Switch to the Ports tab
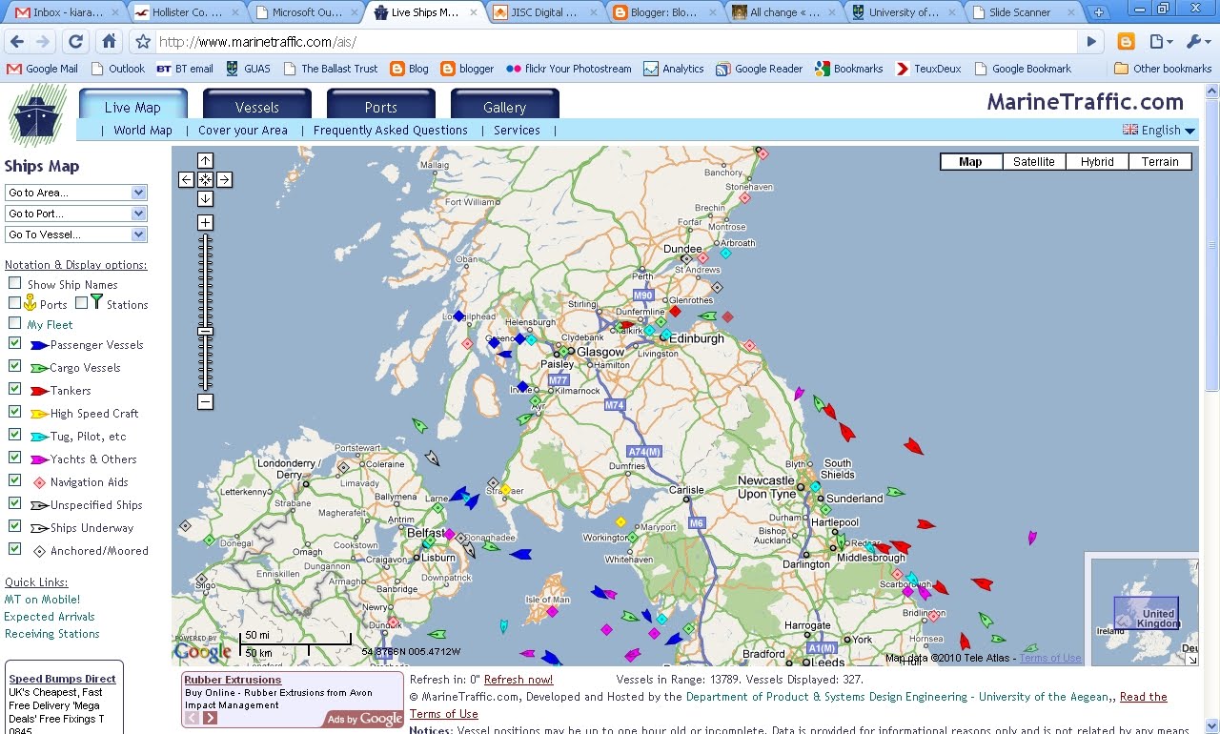The height and width of the screenshot is (734, 1220). [x=381, y=106]
